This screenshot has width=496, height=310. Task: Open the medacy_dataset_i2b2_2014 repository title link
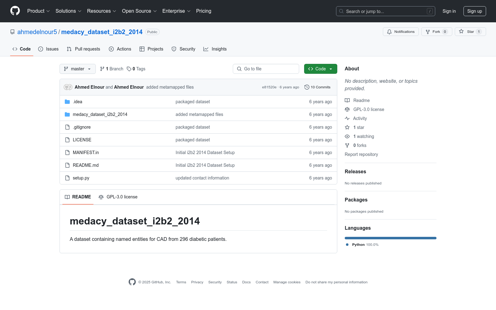(102, 32)
